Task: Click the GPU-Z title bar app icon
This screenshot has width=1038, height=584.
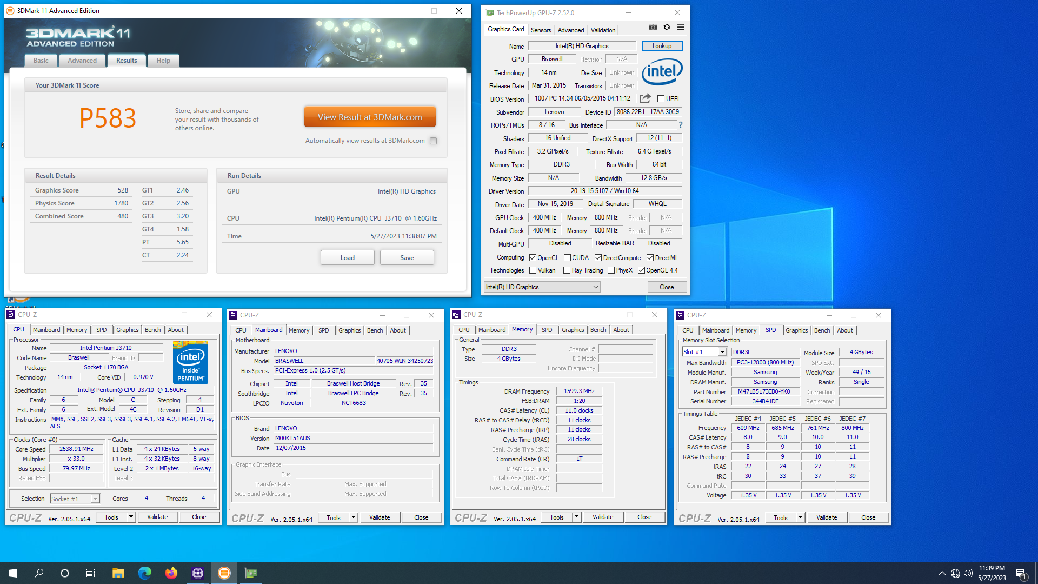Action: pos(490,12)
